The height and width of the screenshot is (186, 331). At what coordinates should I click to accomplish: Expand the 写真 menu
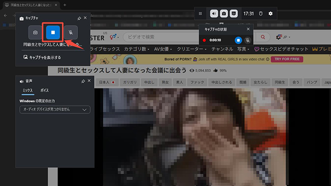pyautogui.click(x=243, y=49)
